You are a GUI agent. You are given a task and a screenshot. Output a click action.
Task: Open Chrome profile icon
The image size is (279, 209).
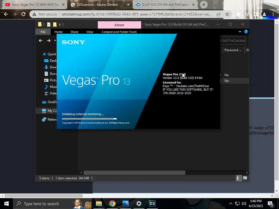pos(264,14)
